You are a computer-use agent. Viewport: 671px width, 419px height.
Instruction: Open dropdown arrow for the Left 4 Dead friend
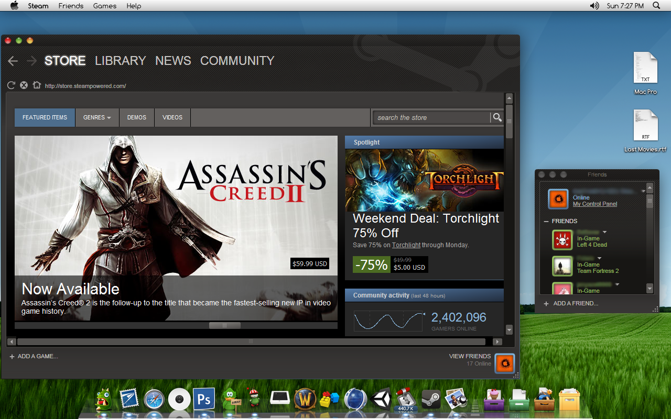tap(604, 232)
